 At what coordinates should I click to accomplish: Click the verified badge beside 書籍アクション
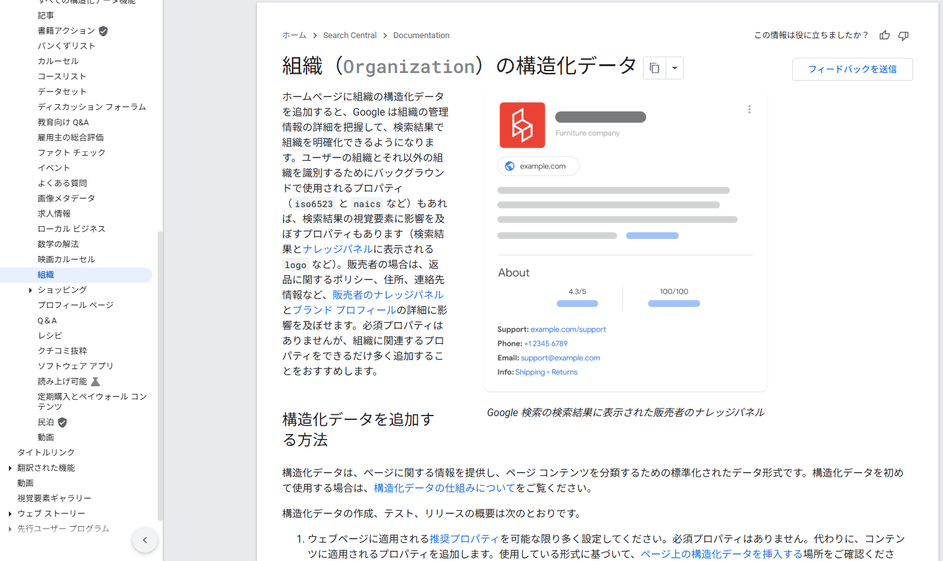(103, 30)
